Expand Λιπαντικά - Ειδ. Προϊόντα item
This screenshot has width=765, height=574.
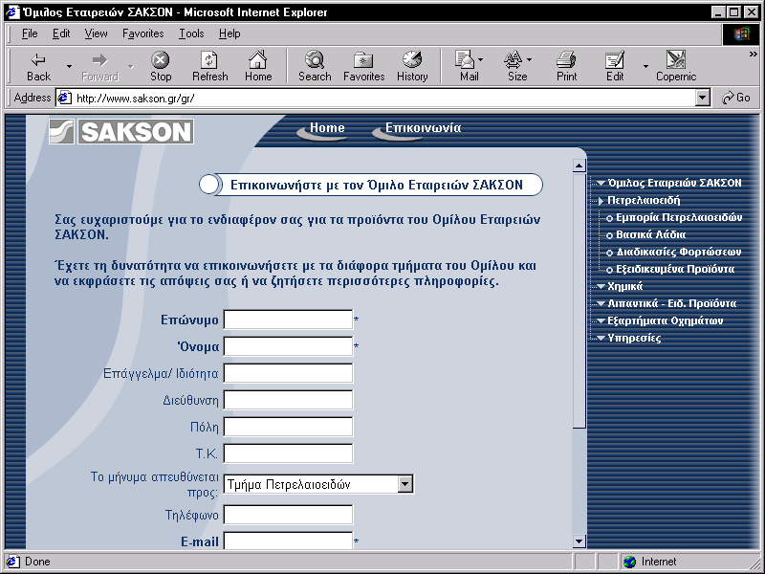point(601,303)
